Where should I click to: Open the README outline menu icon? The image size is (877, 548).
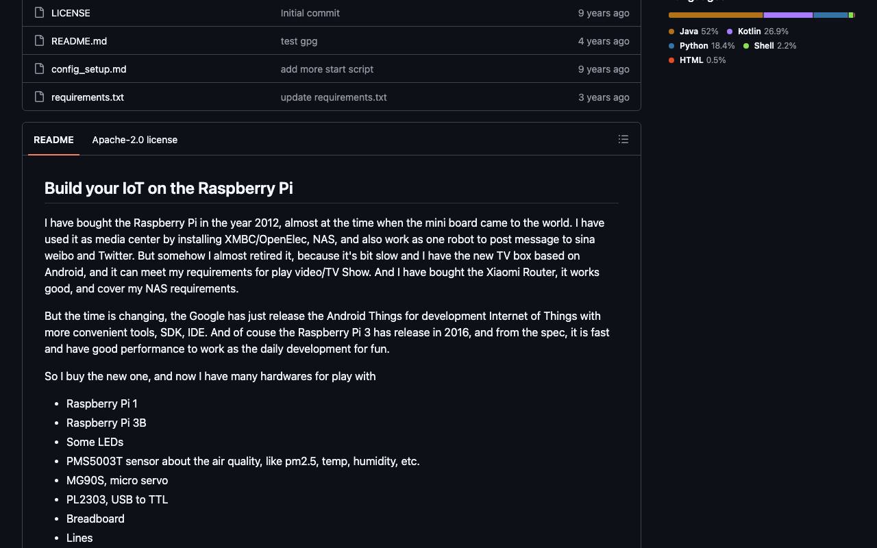pyautogui.click(x=623, y=139)
